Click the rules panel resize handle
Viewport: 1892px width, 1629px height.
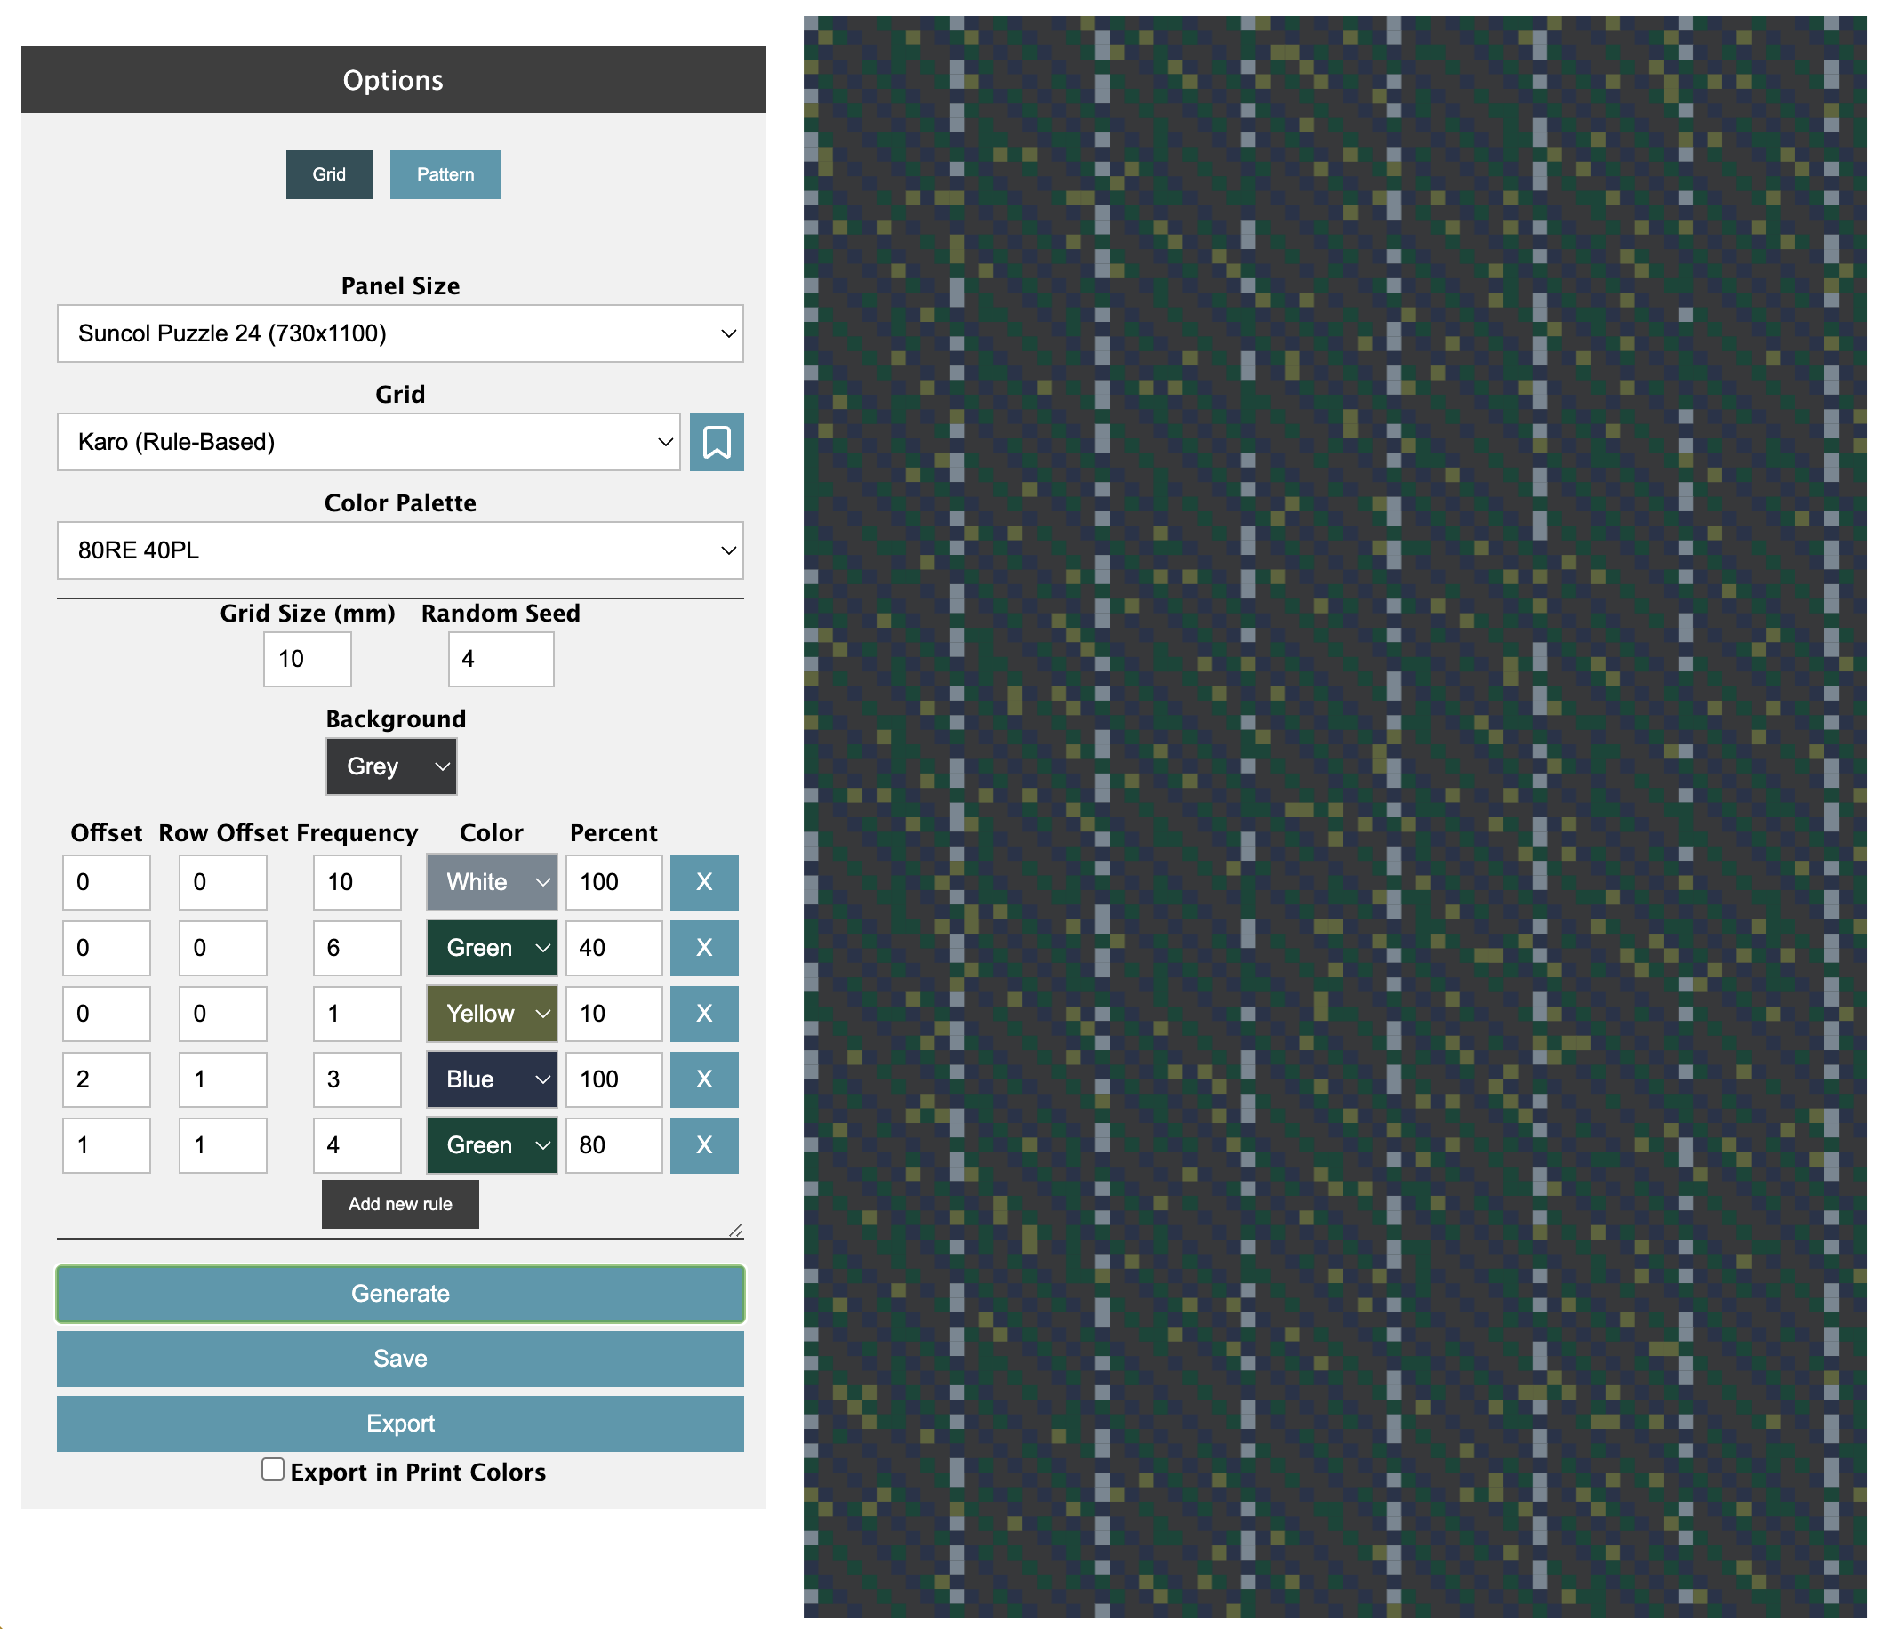click(736, 1230)
